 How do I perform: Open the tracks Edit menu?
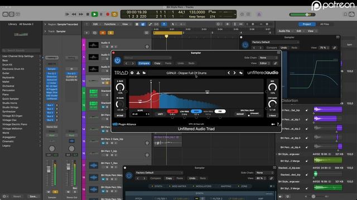click(x=97, y=24)
